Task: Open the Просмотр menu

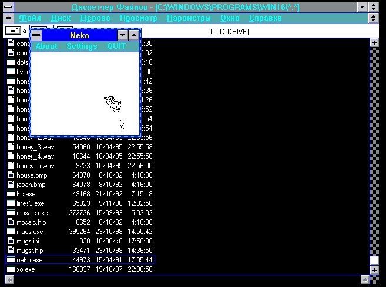Action: (x=138, y=18)
